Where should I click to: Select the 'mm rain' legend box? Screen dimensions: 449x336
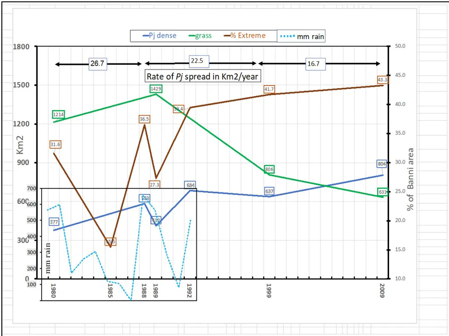(301, 36)
